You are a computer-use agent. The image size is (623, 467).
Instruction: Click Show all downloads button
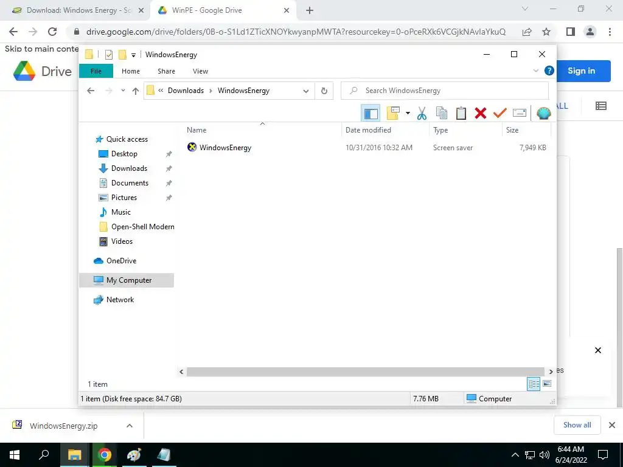coord(577,425)
